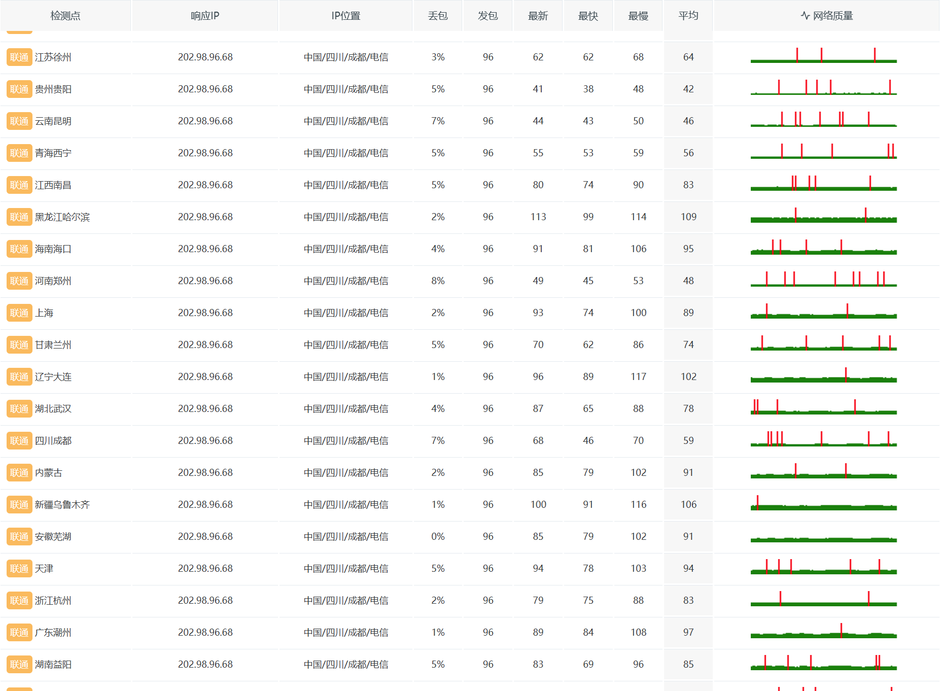This screenshot has height=691, width=940.
Task: Click the 联通 badge for 贵州贵阳
Action: point(19,89)
